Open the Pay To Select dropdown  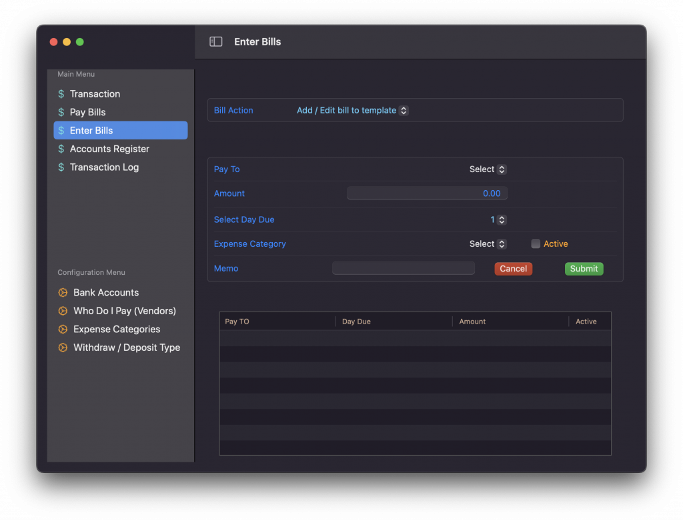(488, 169)
